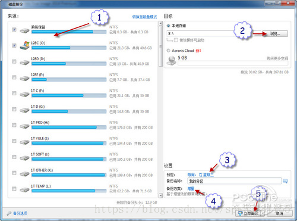
Task: Click the 1T SOFT (J:) drive icon
Action: (24, 158)
